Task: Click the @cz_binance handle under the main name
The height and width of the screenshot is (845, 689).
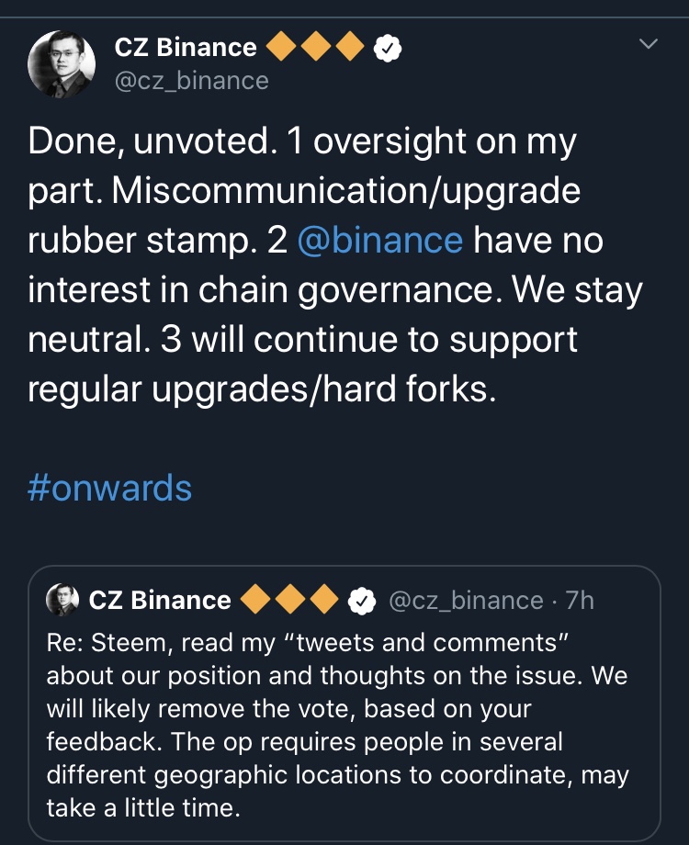Action: (x=191, y=81)
